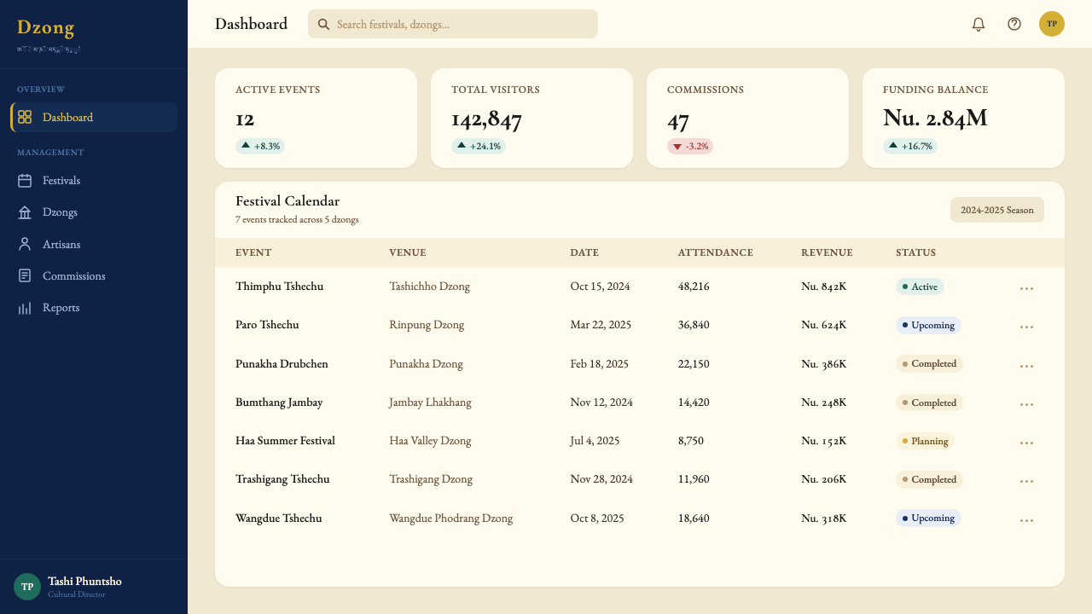This screenshot has width=1092, height=614.
Task: Open row actions for Wangdue Tshechu
Action: coord(1026,519)
